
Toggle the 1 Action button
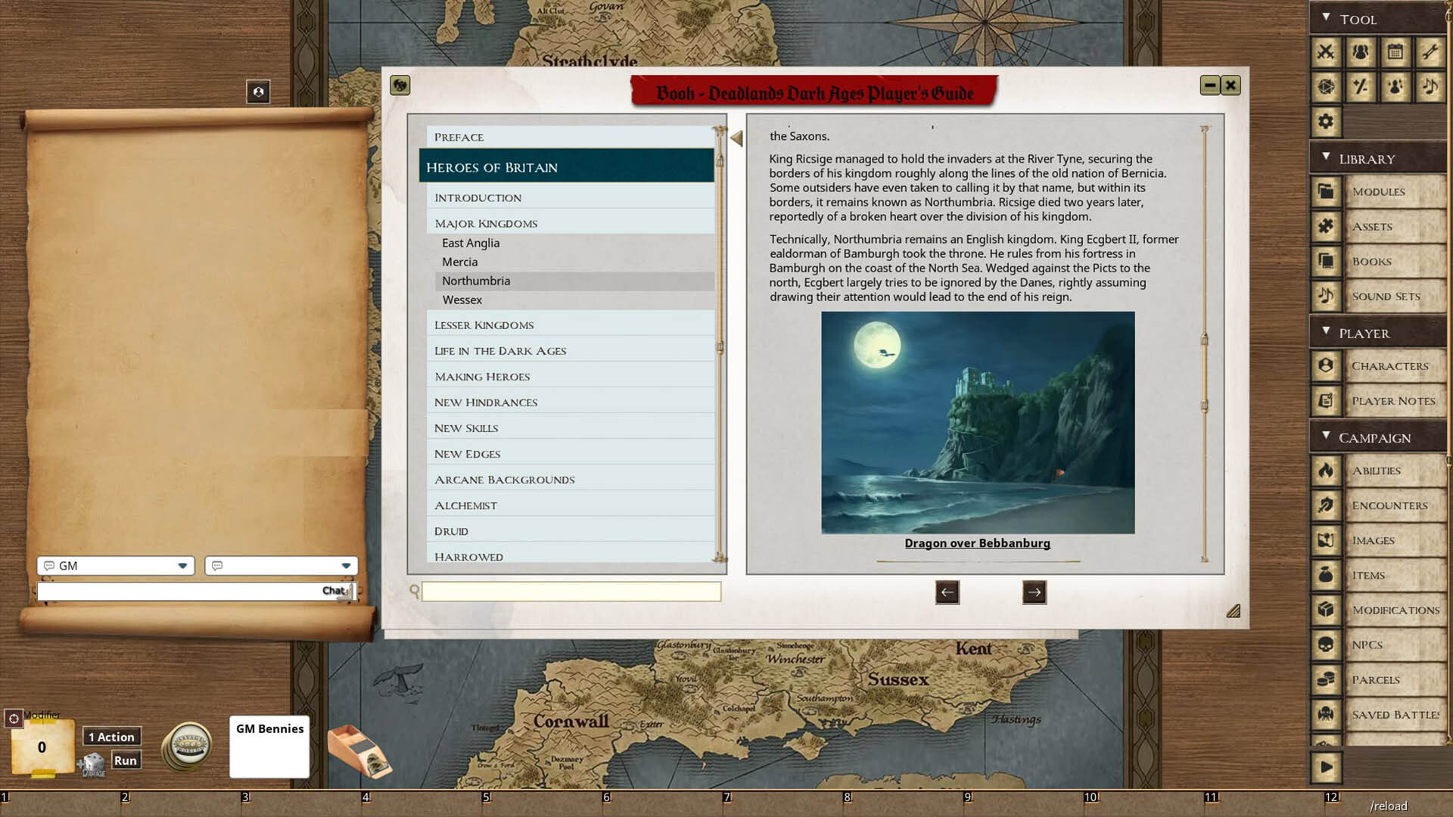point(111,737)
